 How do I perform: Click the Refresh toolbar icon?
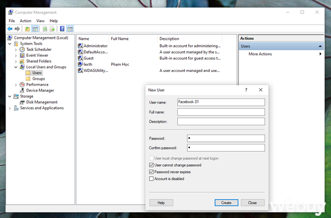[x=45, y=29]
